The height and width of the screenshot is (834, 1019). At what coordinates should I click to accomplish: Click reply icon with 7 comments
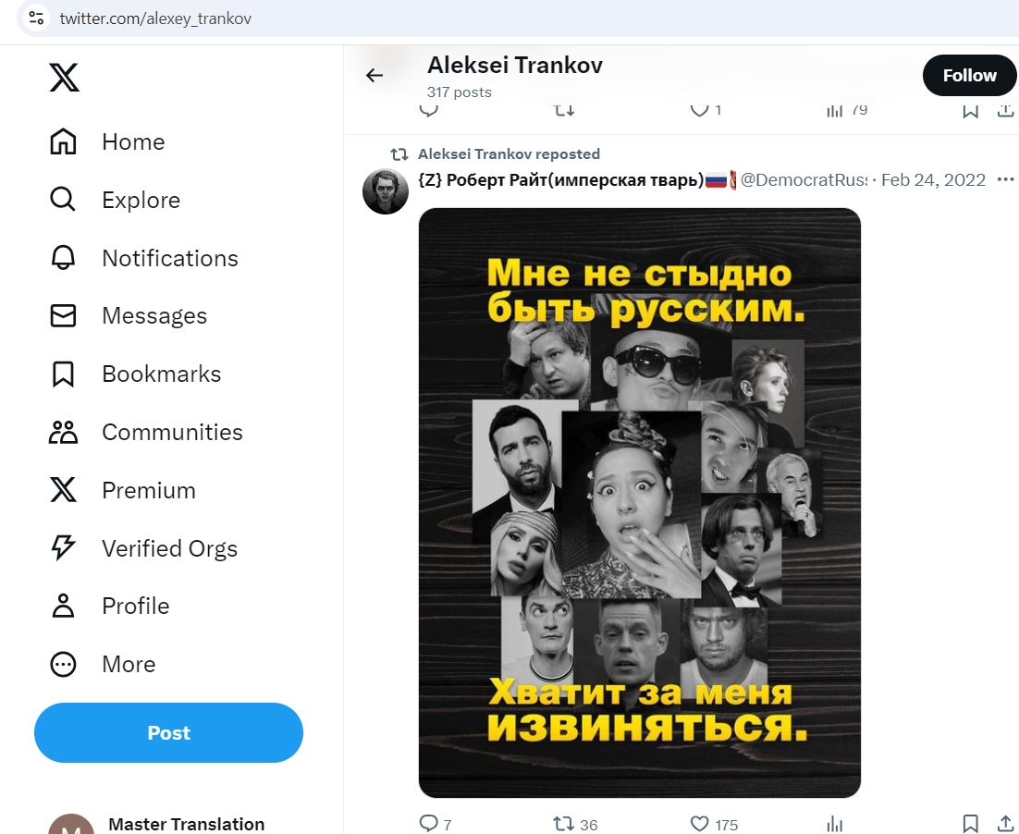coord(429,823)
